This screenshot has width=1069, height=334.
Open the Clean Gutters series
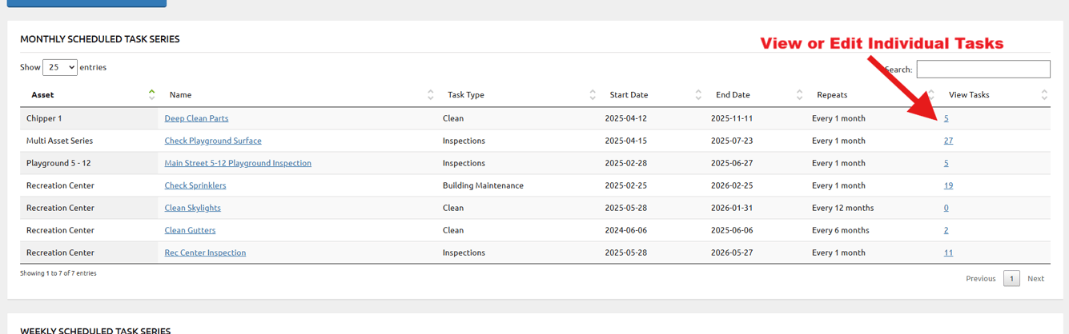191,230
